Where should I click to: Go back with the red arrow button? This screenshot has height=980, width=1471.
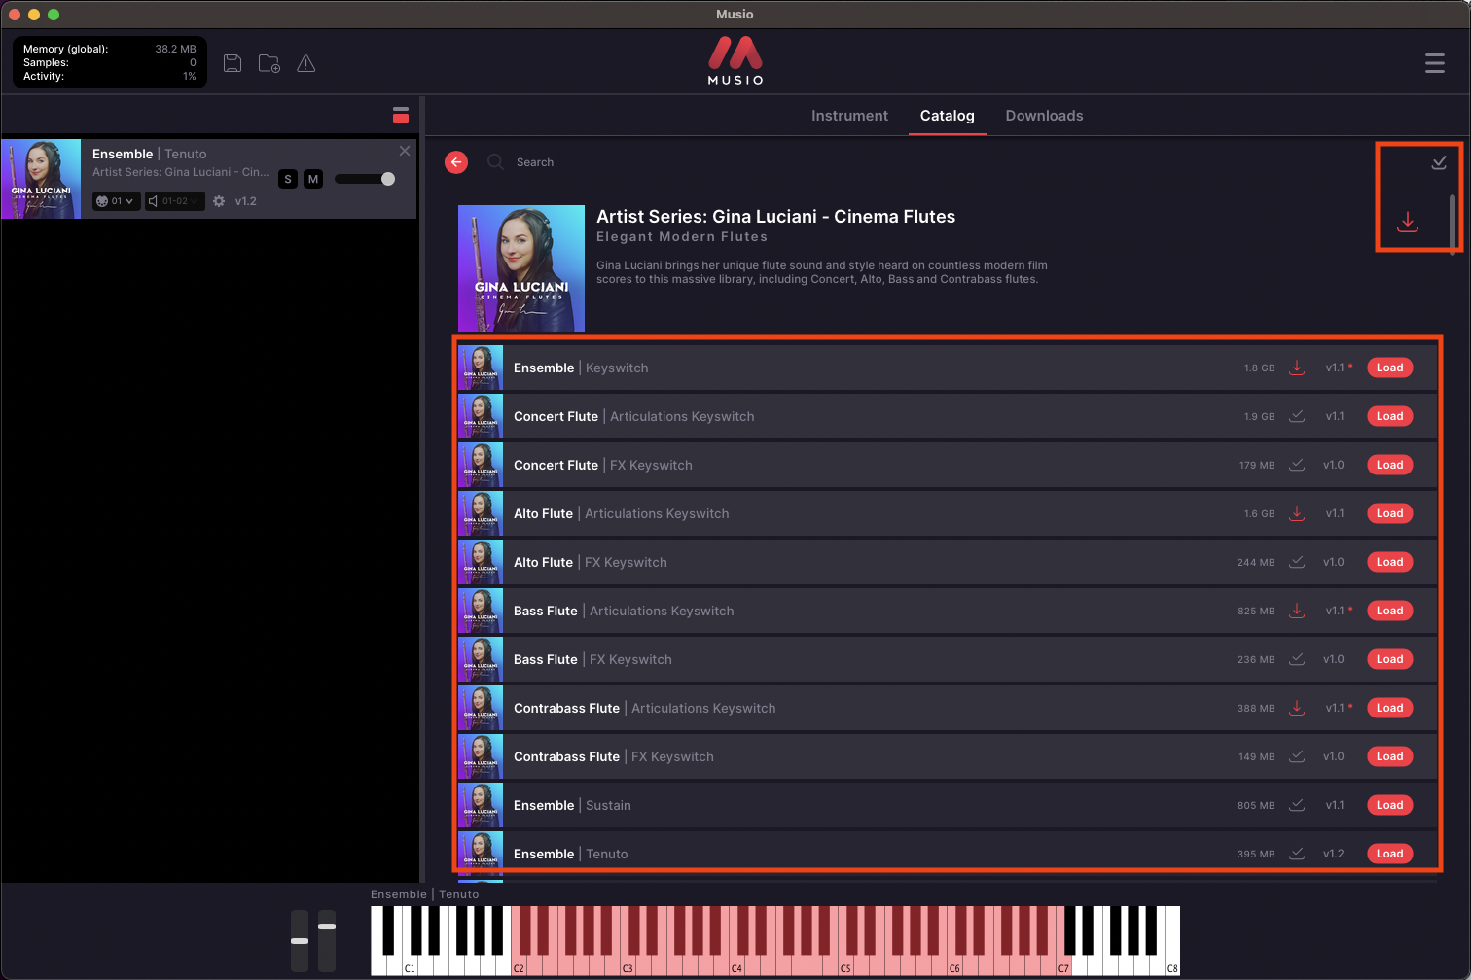pyautogui.click(x=456, y=162)
